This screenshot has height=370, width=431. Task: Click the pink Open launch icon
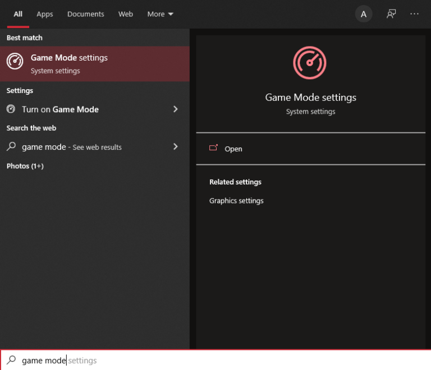tap(213, 148)
